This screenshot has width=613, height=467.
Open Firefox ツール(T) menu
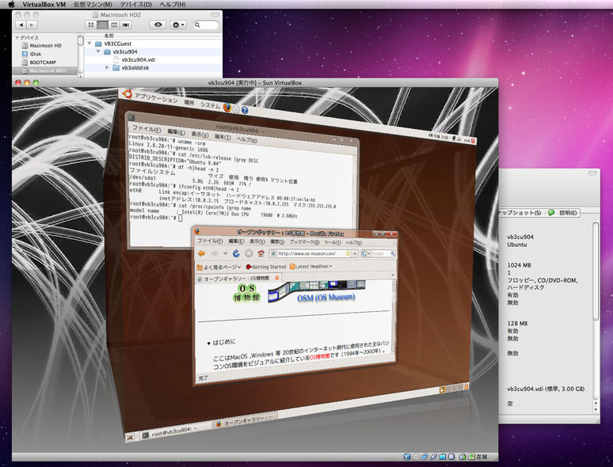[333, 242]
